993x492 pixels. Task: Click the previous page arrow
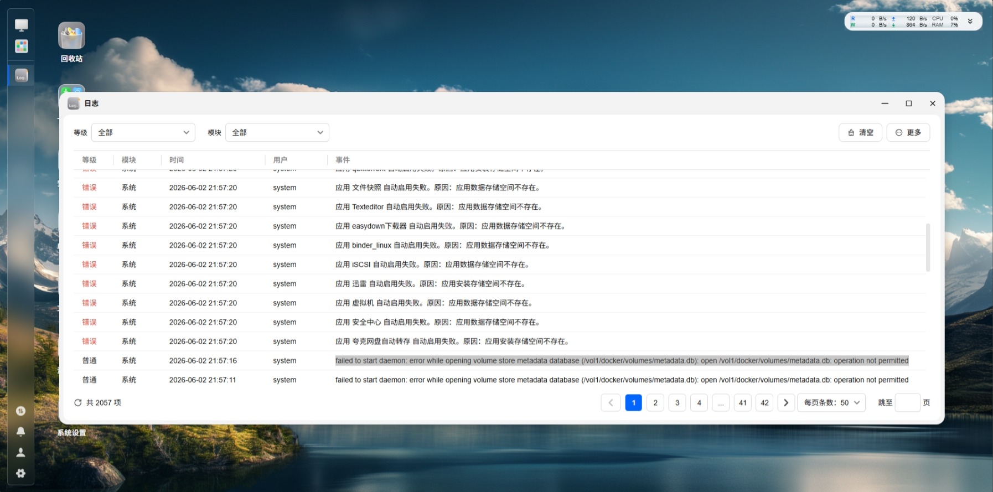[x=610, y=403]
